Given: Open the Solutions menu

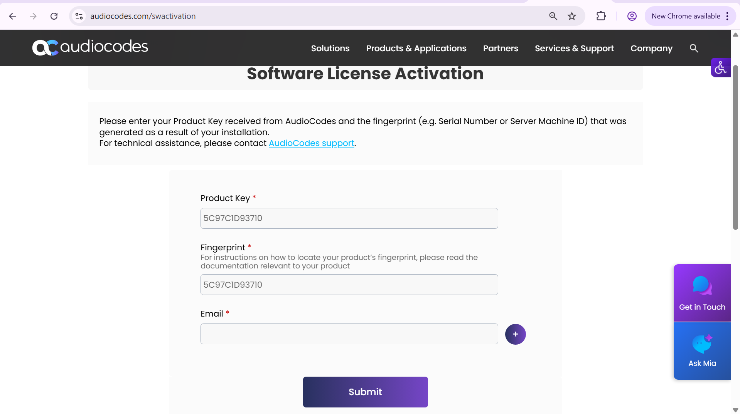Looking at the screenshot, I should coord(330,48).
